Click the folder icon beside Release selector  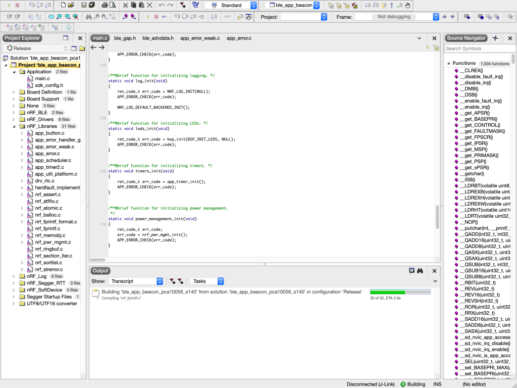coord(82,48)
